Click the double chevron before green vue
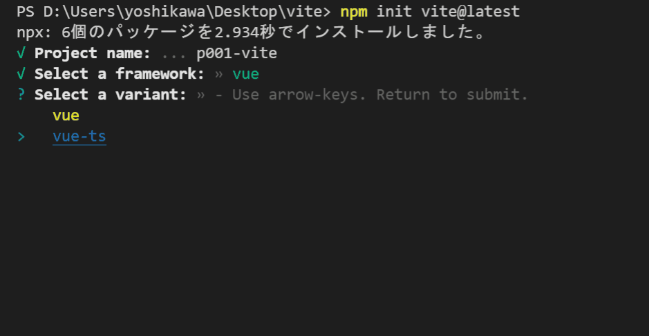649x336 pixels. tap(219, 75)
